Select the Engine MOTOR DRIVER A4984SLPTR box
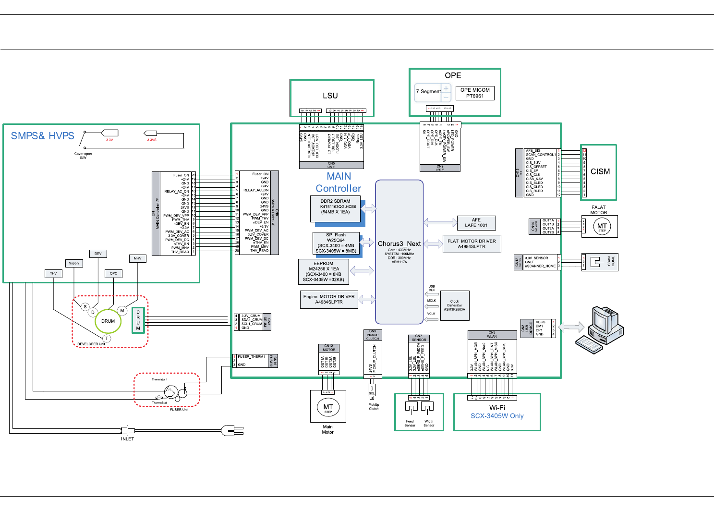The image size is (714, 511). click(329, 299)
